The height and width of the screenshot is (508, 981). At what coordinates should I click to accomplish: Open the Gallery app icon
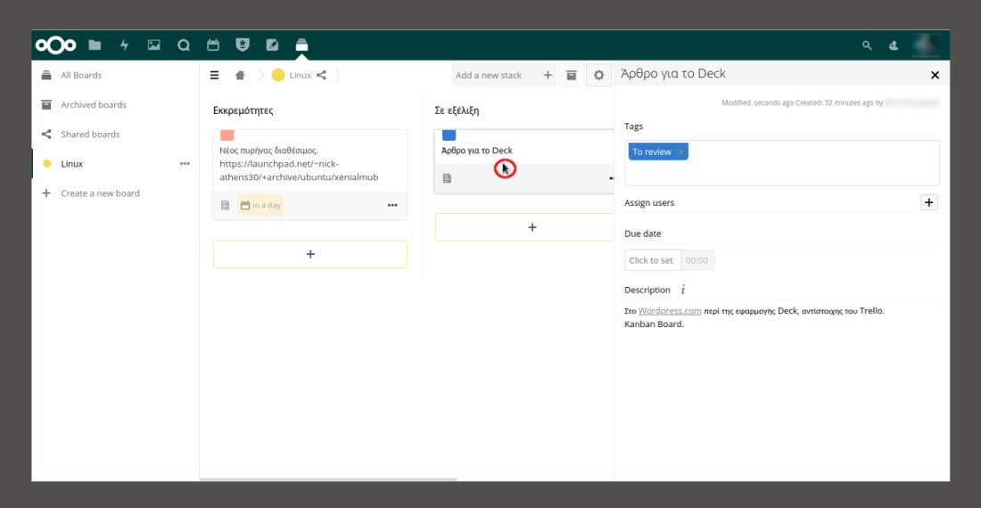point(153,45)
